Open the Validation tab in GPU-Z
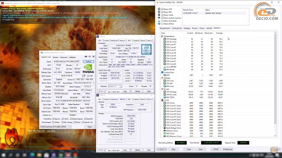The image size is (282, 158). tap(72, 57)
